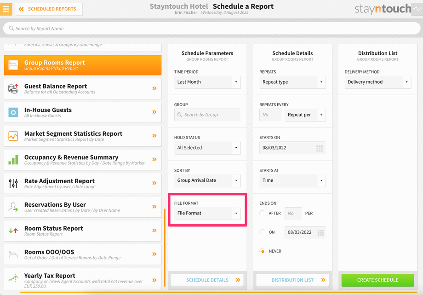Open the Yearly Tax Report chevron arrow
Image resolution: width=423 pixels, height=295 pixels.
point(154,280)
